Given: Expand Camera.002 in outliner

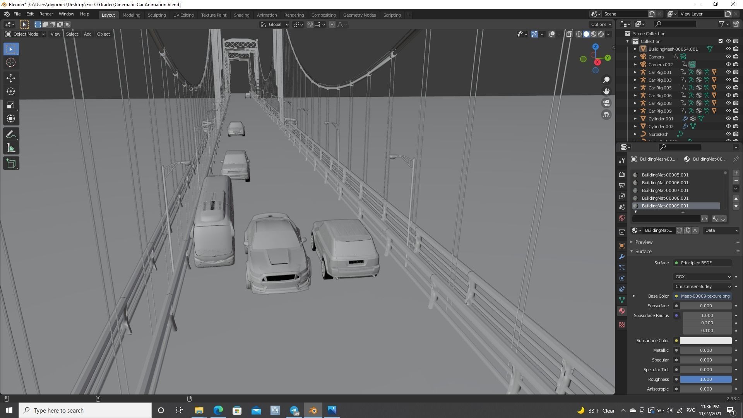Looking at the screenshot, I should pyautogui.click(x=635, y=65).
